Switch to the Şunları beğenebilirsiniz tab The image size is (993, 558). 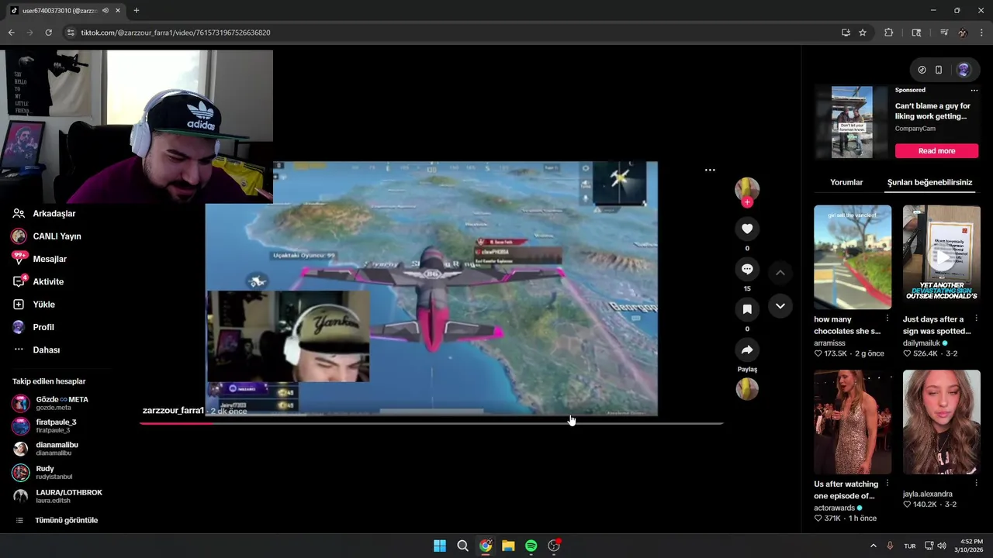[929, 182]
